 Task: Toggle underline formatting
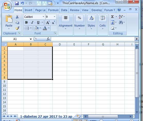38,22
